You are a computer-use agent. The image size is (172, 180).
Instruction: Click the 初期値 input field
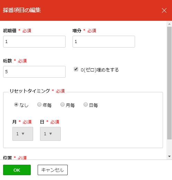34,42
